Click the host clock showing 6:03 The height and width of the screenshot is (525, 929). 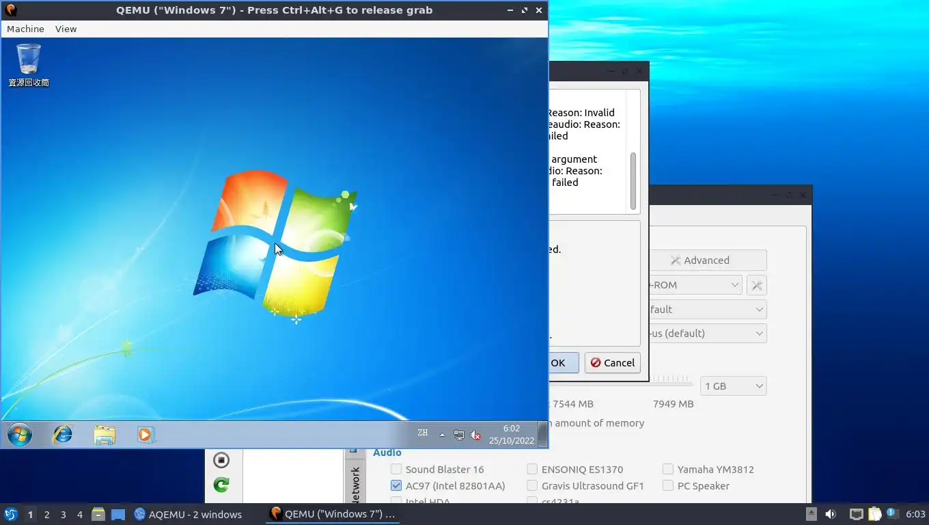(915, 514)
